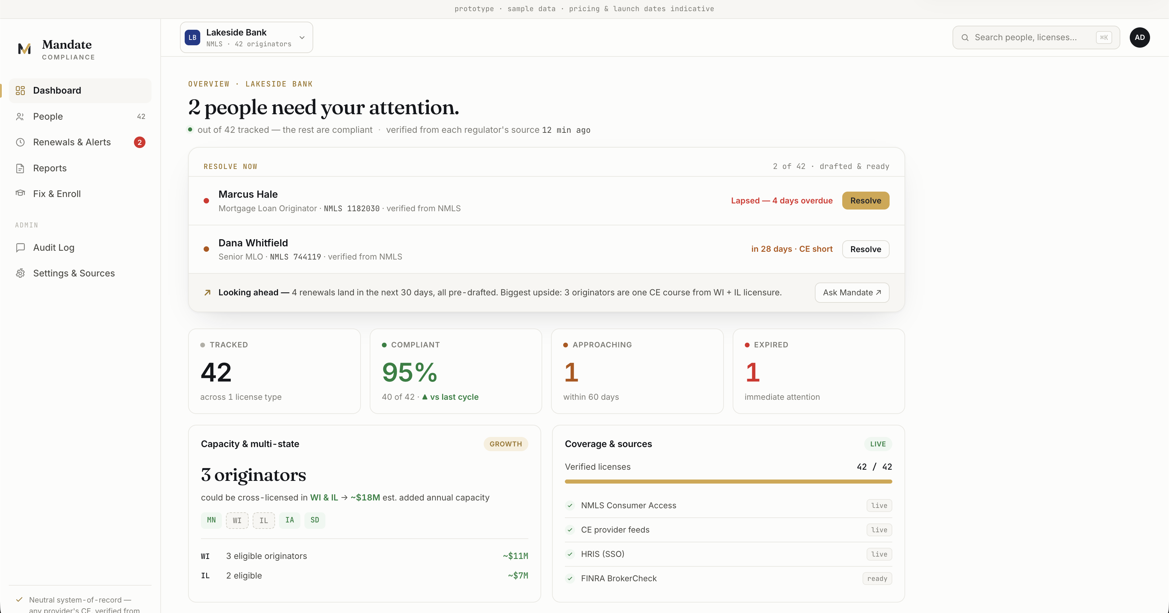Click the NMLS 1182030 number
This screenshot has height=613, width=1169.
pos(351,209)
